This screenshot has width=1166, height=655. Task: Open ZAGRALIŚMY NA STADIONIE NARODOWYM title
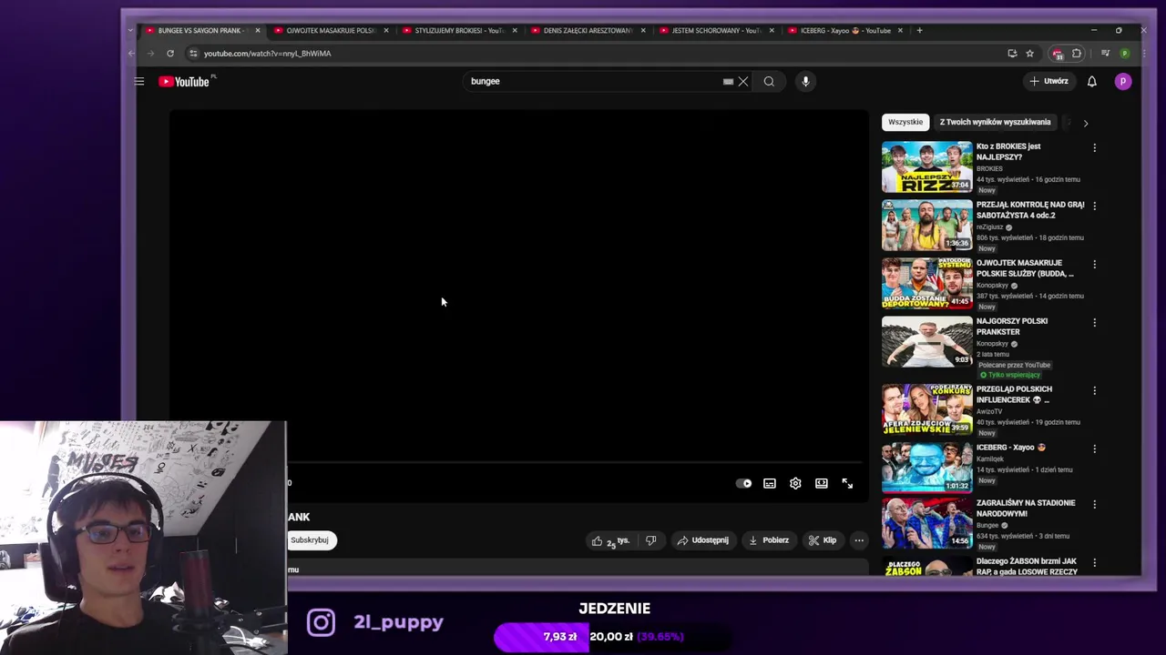click(1026, 508)
